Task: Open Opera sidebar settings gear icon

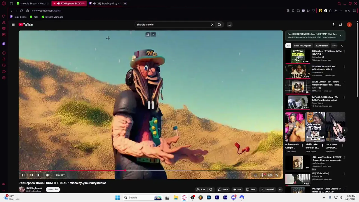Action: pyautogui.click(x=4, y=78)
